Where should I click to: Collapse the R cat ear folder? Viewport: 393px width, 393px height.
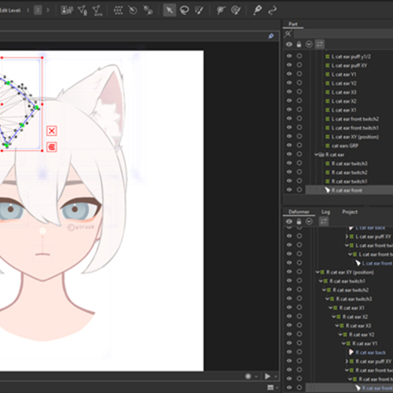pos(317,155)
